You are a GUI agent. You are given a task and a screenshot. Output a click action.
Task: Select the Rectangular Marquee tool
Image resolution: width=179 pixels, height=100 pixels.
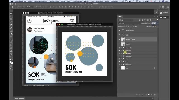pos(11,16)
